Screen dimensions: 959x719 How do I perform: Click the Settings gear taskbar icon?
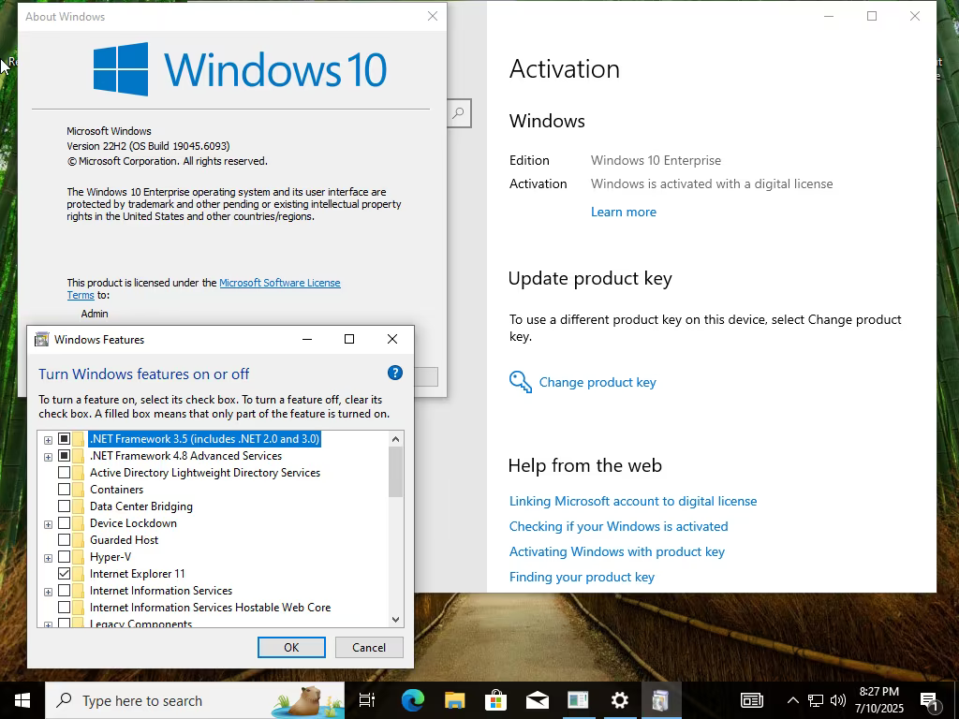tap(620, 700)
